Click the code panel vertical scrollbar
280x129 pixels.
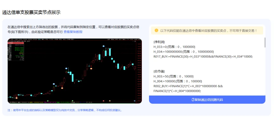pyautogui.click(x=265, y=42)
